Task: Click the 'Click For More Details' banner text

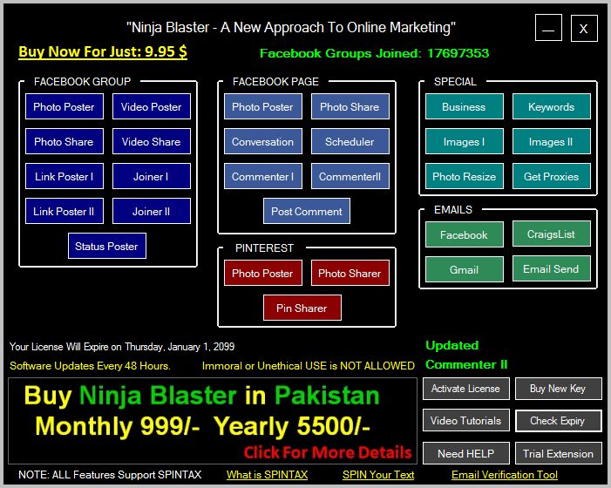Action: (x=328, y=452)
